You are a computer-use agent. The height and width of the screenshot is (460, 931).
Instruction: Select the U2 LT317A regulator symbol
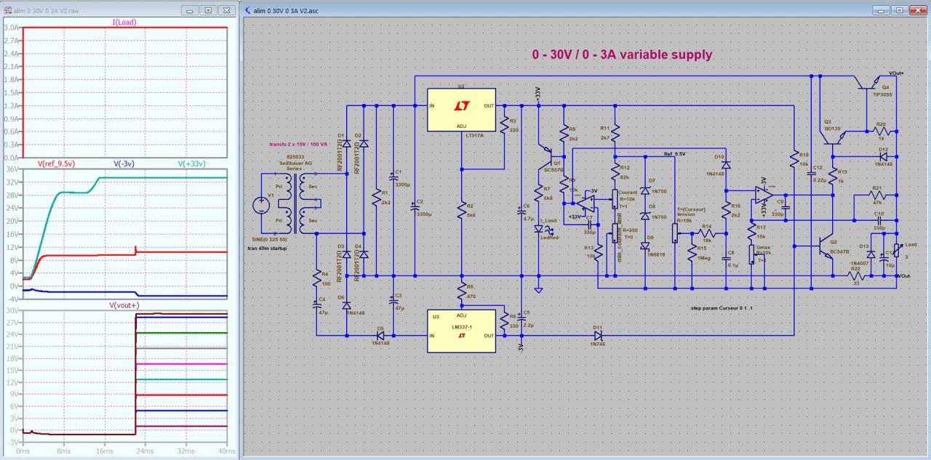point(461,110)
